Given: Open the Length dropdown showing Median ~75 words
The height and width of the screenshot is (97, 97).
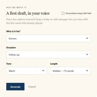Looking at the screenshot, I should [x=70, y=71].
